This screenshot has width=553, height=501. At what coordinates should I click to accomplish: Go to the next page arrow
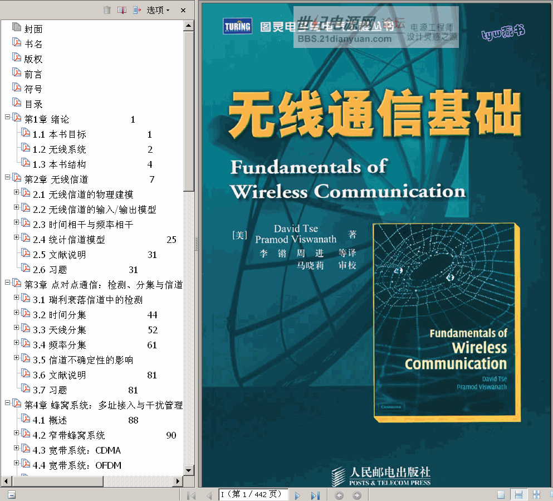[297, 495]
